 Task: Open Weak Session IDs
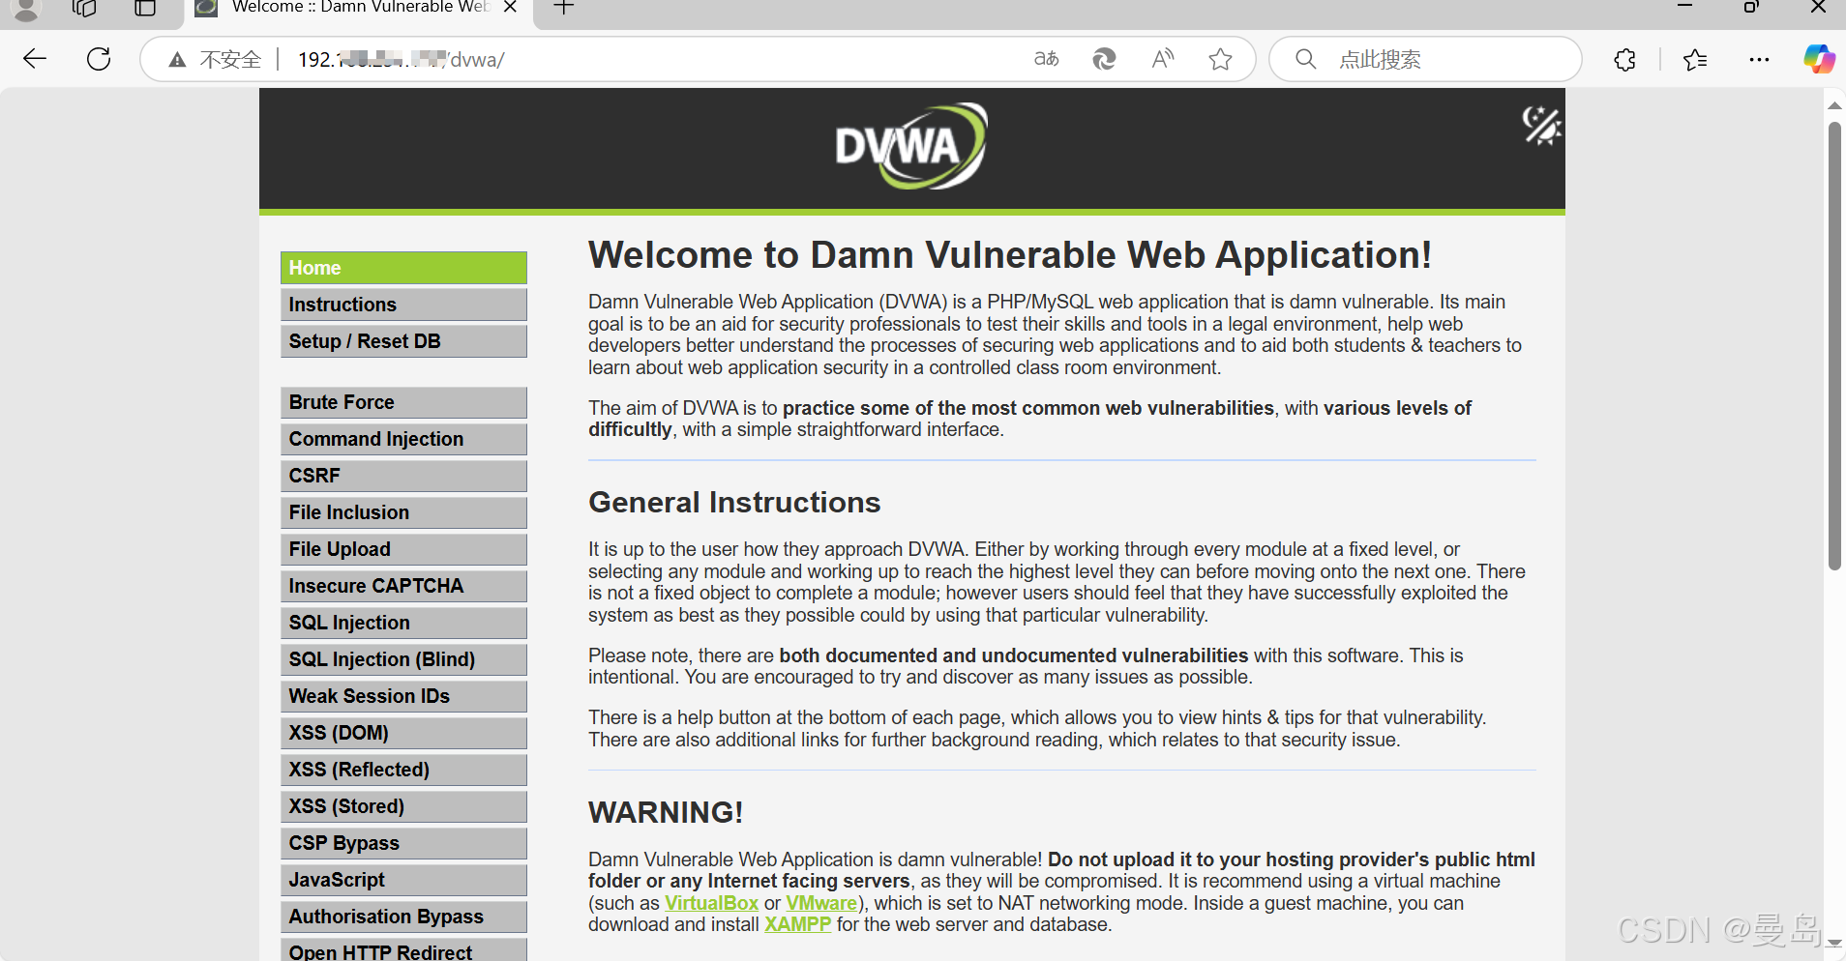pos(403,696)
